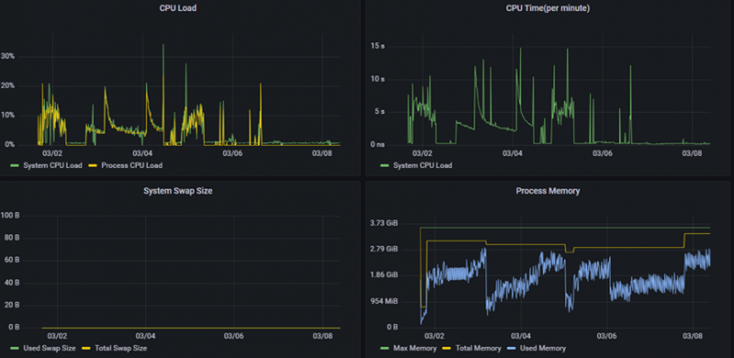Open the System Swap Size panel title menu
The height and width of the screenshot is (358, 734).
point(178,191)
